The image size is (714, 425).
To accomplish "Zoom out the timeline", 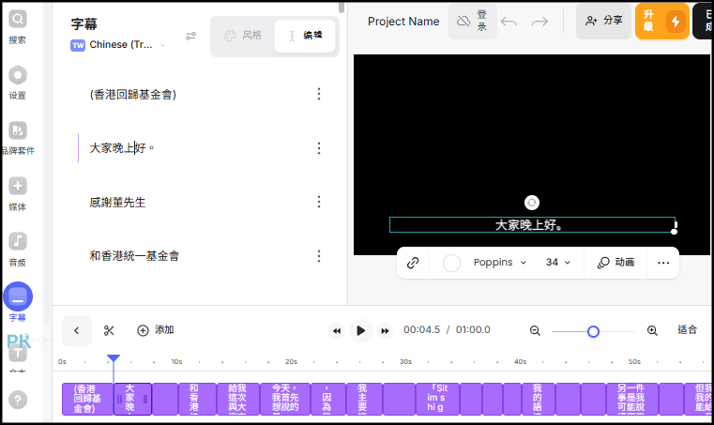I will [x=535, y=330].
